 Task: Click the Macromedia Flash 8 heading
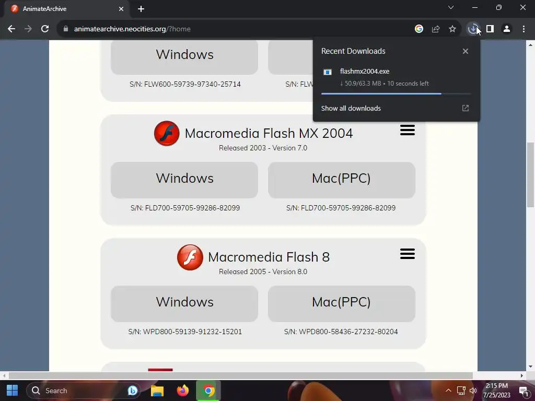tap(269, 257)
